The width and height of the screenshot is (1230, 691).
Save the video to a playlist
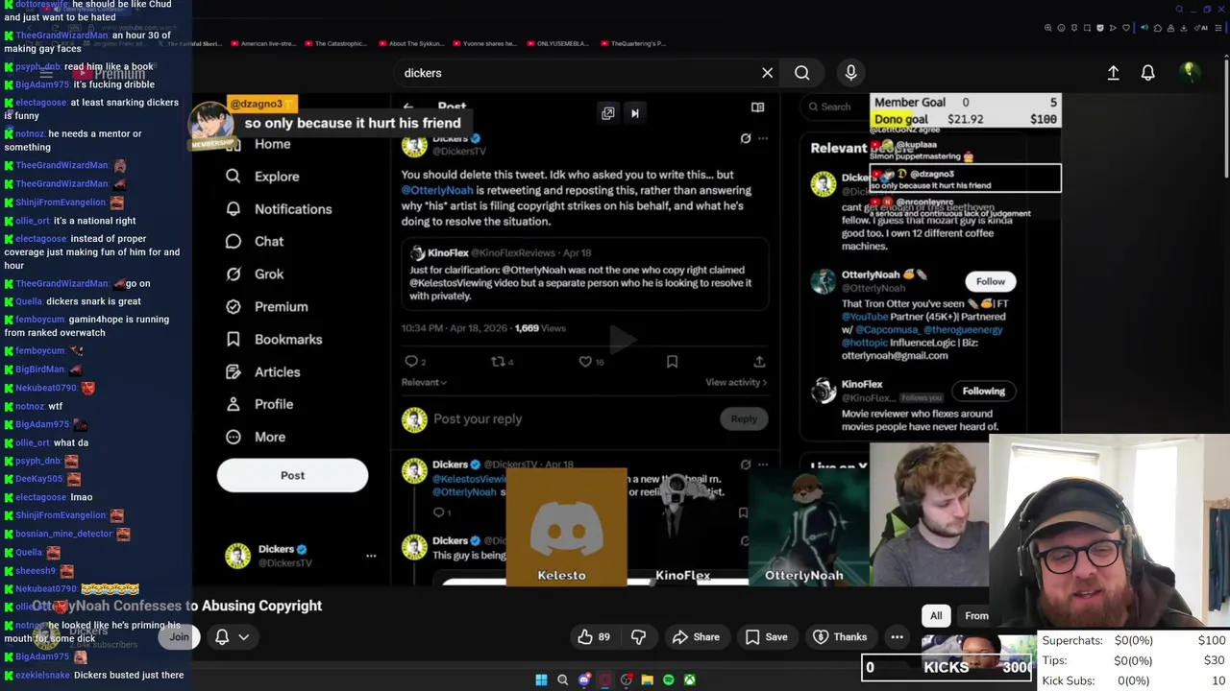(x=767, y=637)
